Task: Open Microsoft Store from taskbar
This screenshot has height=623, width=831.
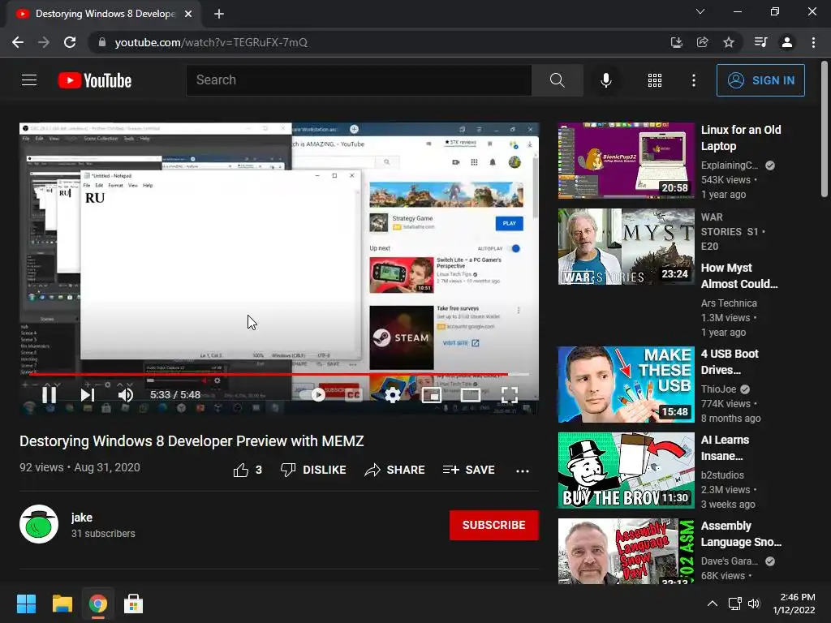Action: 134,604
